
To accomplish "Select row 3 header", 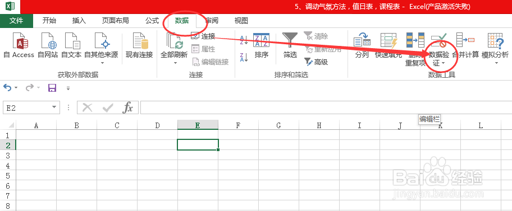I will pyautogui.click(x=8, y=155).
